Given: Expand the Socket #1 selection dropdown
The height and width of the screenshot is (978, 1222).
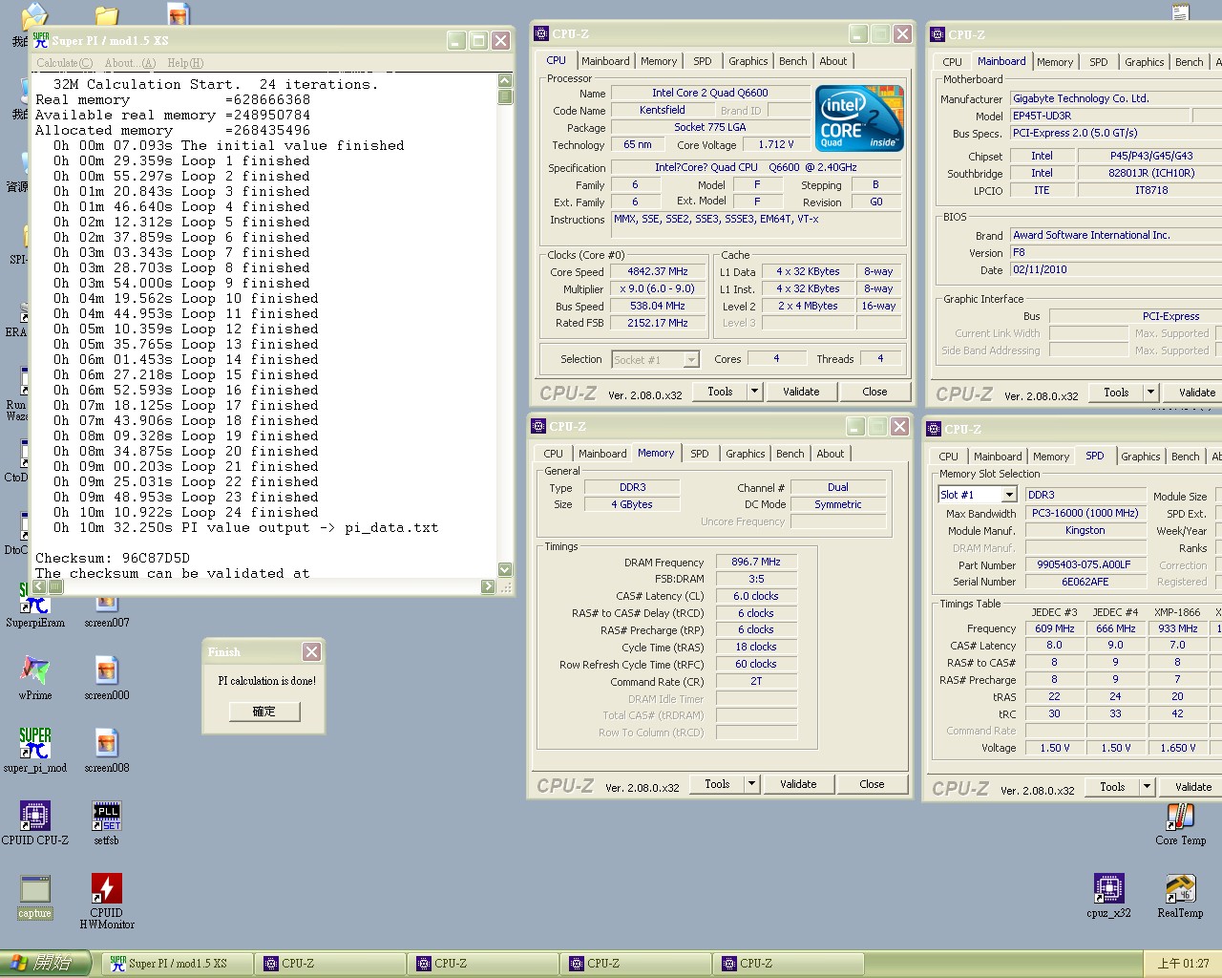Looking at the screenshot, I should tap(691, 360).
